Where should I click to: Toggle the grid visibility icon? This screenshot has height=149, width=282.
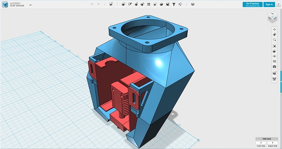click(275, 61)
